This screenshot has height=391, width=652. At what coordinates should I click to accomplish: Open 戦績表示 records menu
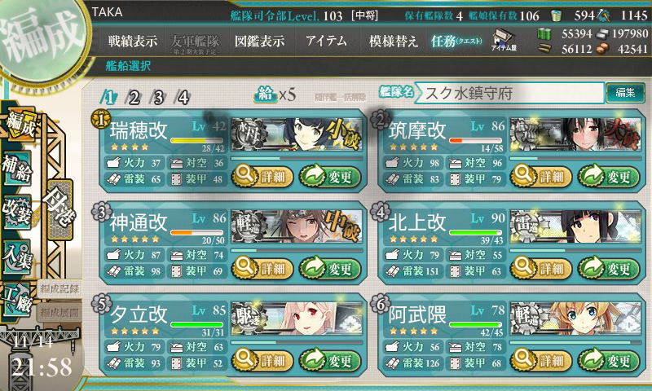(x=133, y=41)
